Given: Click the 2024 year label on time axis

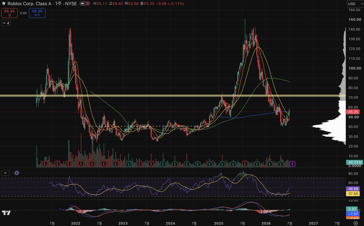Looking at the screenshot, I should (170, 223).
